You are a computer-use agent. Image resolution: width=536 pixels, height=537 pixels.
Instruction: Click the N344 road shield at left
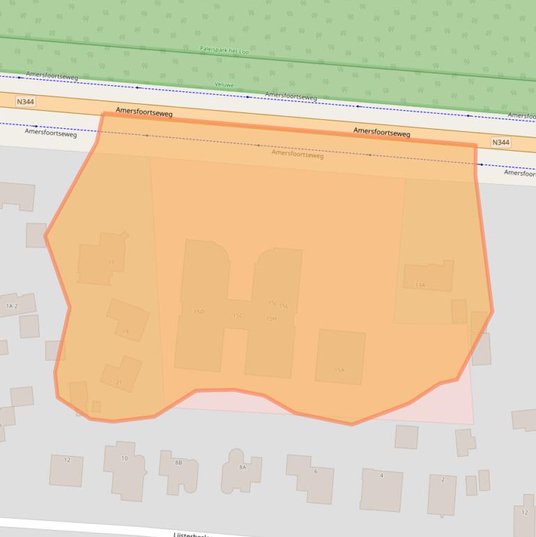[x=26, y=102]
